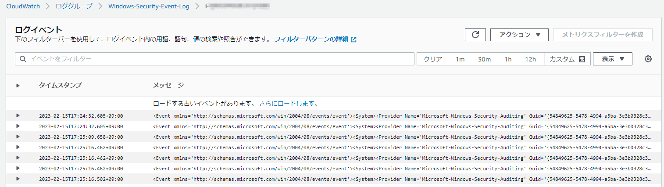Open the カスタム time range picker
Screen dimensions: 664x187
[x=567, y=59]
